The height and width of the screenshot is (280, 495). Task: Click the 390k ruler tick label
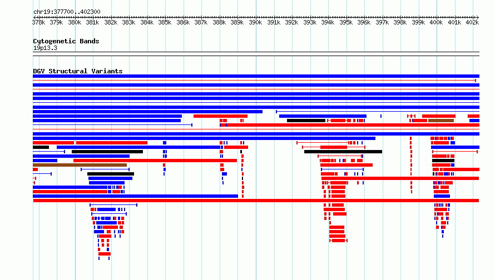pos(255,22)
